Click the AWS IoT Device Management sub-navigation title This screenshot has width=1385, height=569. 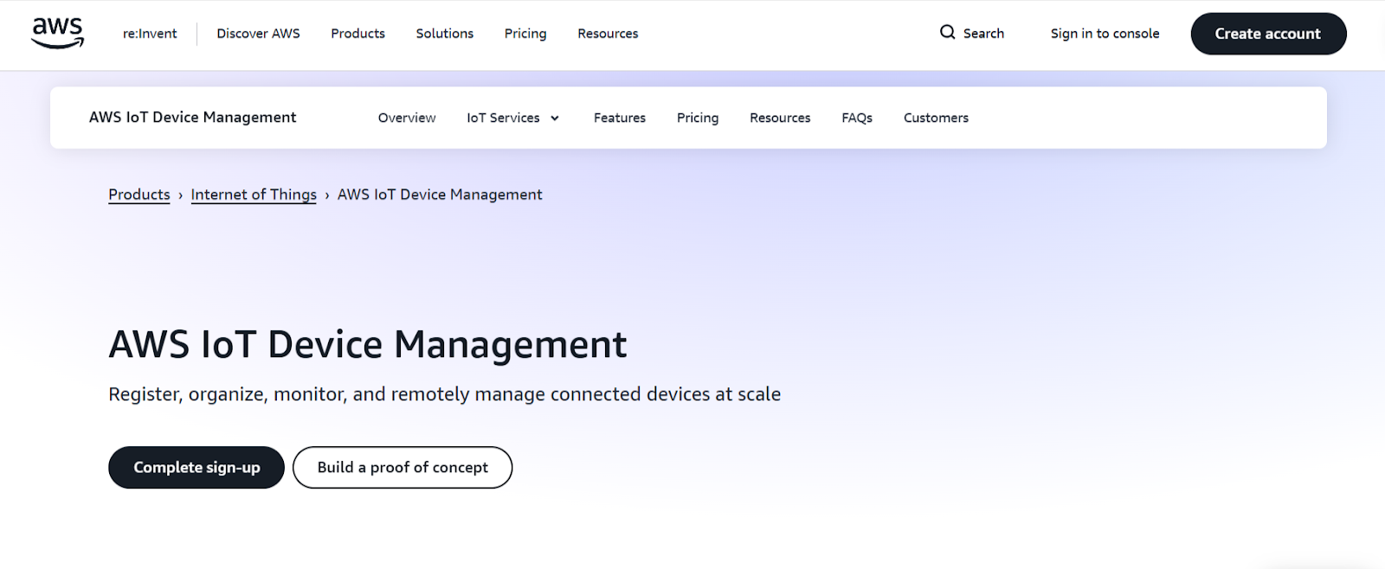pyautogui.click(x=192, y=118)
